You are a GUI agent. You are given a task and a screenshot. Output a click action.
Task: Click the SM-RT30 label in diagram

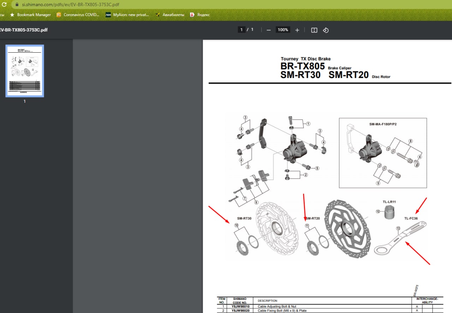[244, 218]
